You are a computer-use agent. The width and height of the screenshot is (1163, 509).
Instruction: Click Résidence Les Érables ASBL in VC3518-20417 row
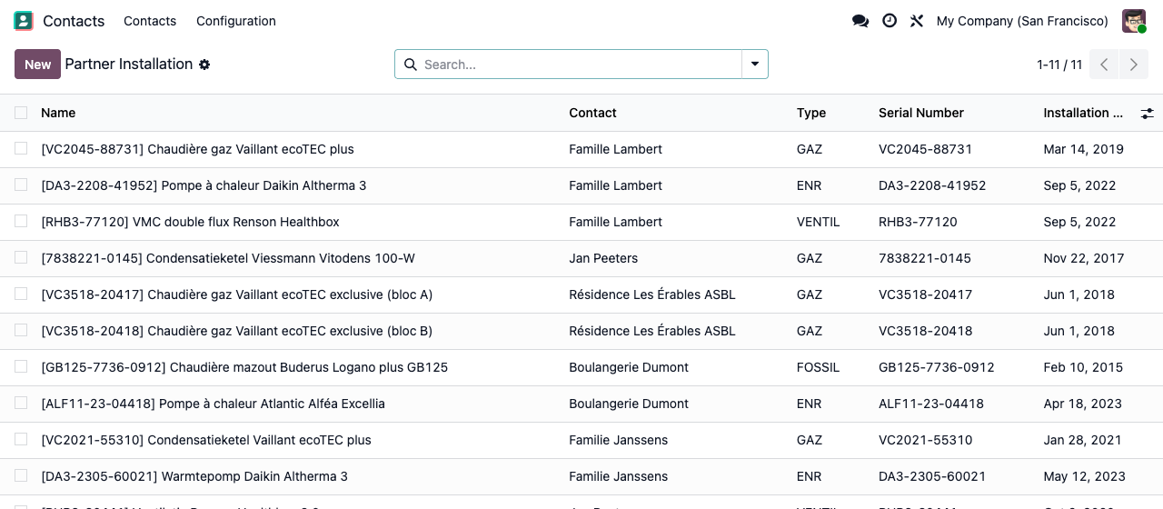(652, 294)
